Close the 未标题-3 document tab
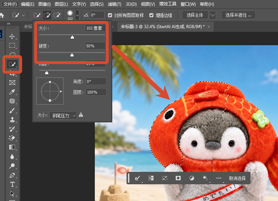This screenshot has width=278, height=201. click(209, 27)
